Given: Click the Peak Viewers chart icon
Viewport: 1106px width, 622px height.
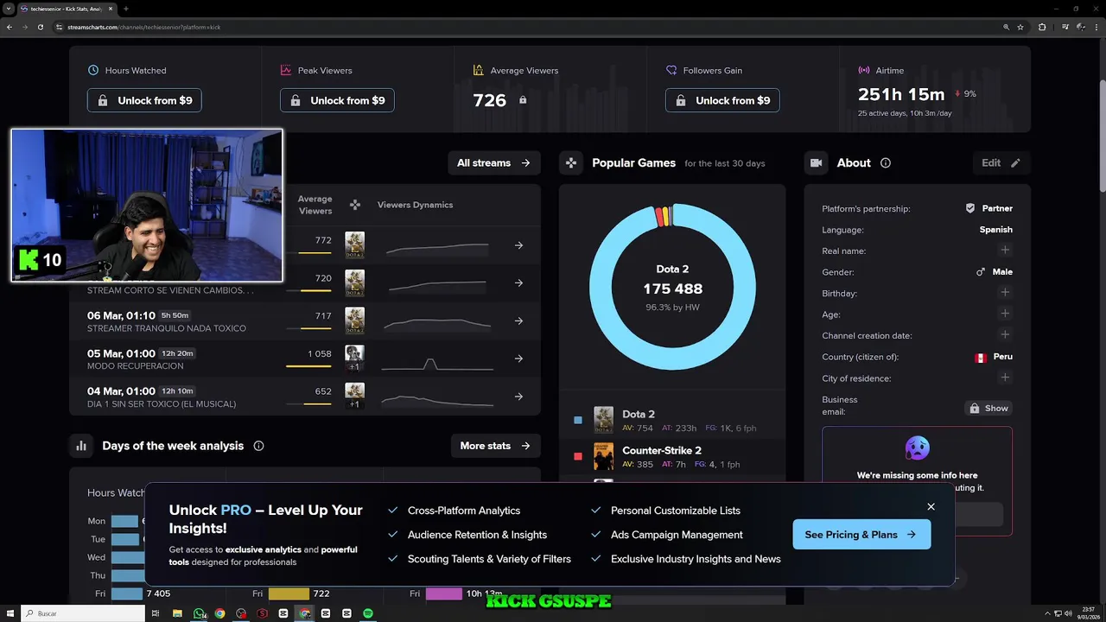Looking at the screenshot, I should [x=286, y=70].
